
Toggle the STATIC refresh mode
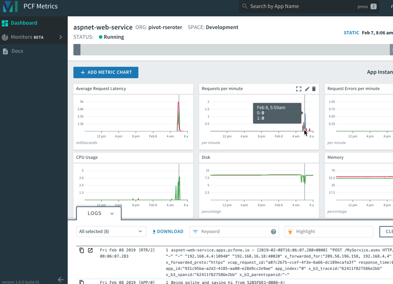(351, 32)
